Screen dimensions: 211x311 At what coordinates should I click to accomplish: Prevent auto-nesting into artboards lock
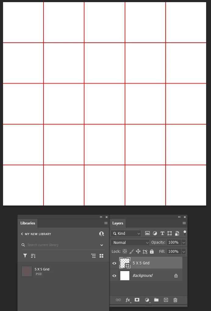(x=145, y=252)
